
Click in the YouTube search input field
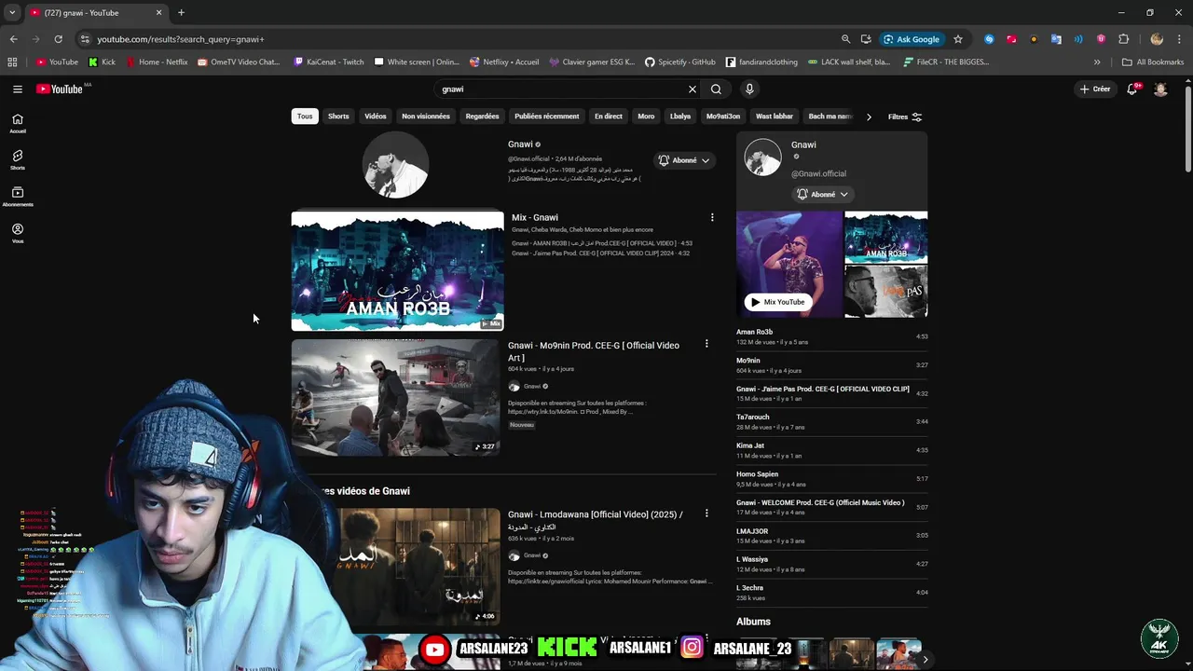[559, 89]
